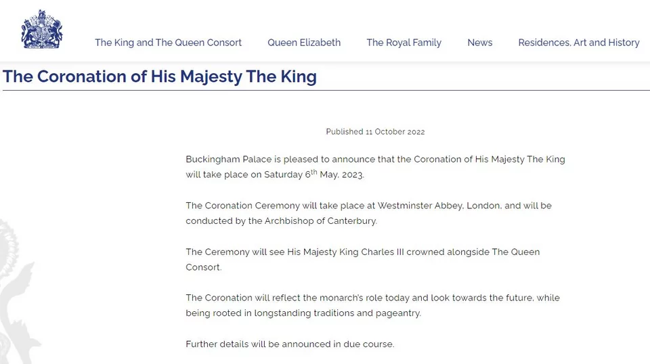
Task: Open the Queen Elizabeth navigation item
Action: pos(304,43)
